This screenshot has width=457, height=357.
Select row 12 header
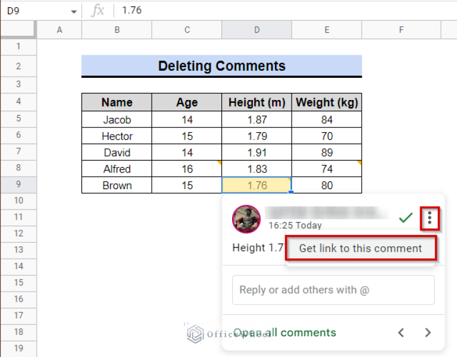pyautogui.click(x=18, y=233)
